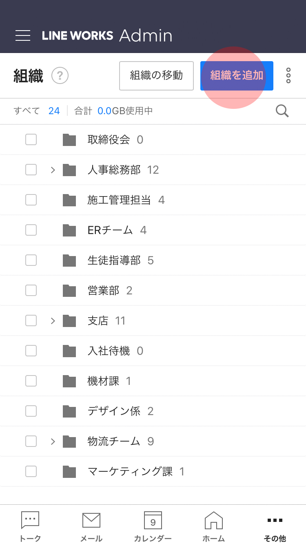Go to Home via house icon

[x=214, y=521]
